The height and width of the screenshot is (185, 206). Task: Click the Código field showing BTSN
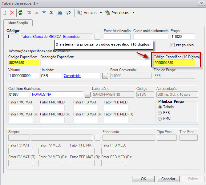[x=145, y=95]
